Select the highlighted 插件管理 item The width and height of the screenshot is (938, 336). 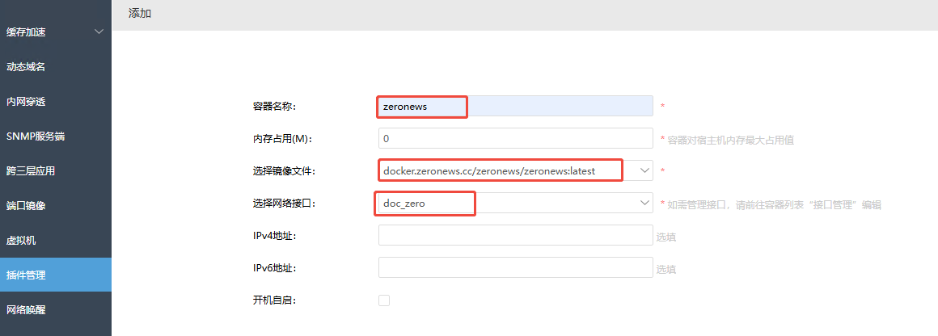56,275
